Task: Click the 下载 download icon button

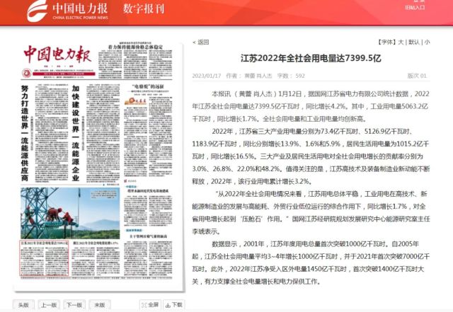Action: coord(174,304)
